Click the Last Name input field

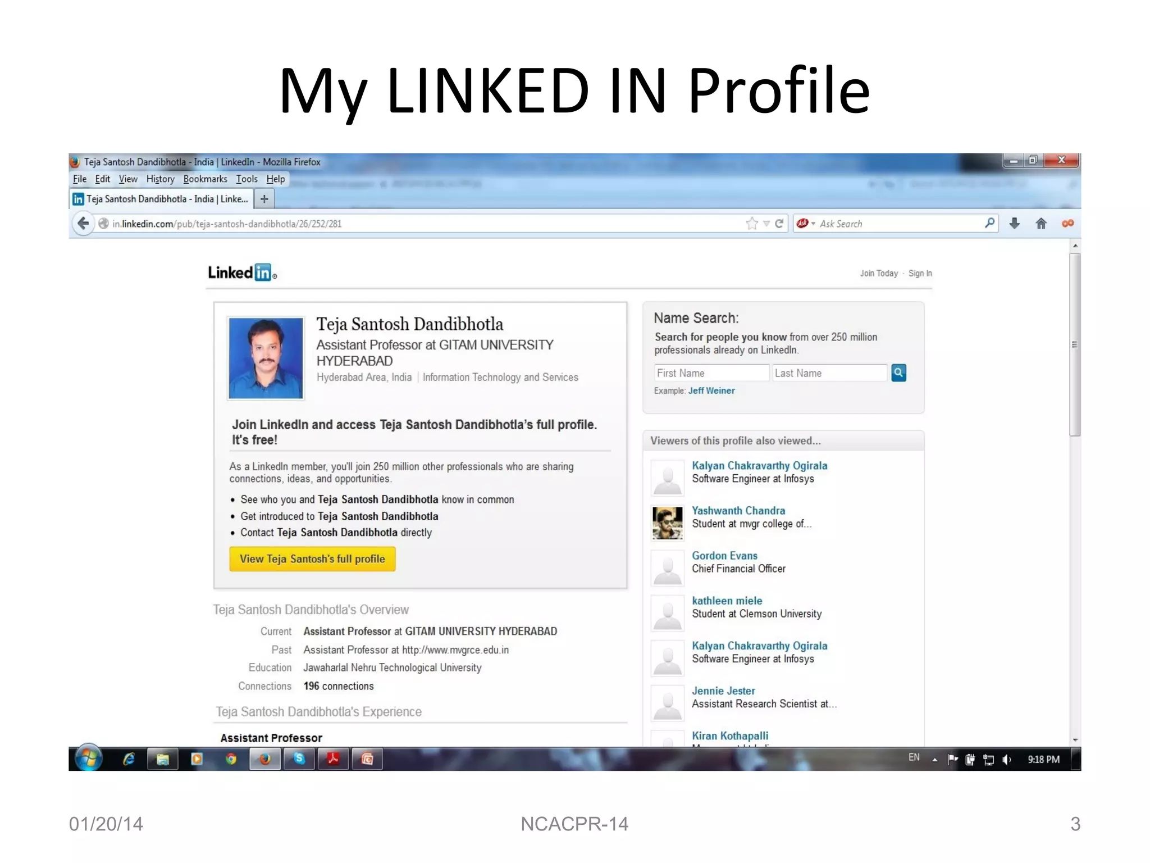point(830,373)
